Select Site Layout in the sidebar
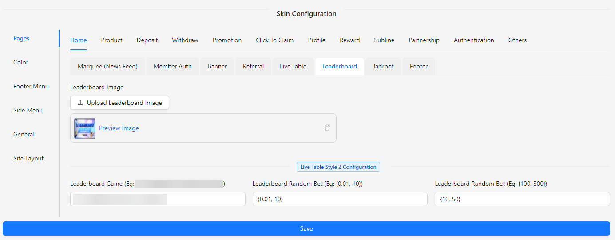 click(28, 158)
